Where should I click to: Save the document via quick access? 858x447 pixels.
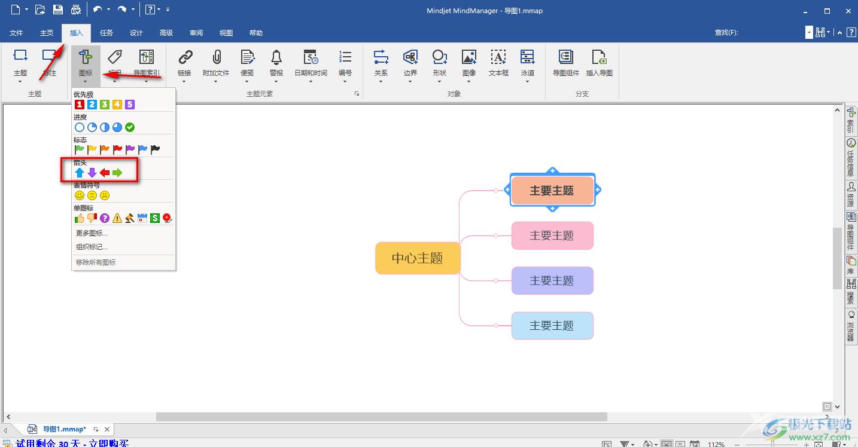tap(58, 10)
